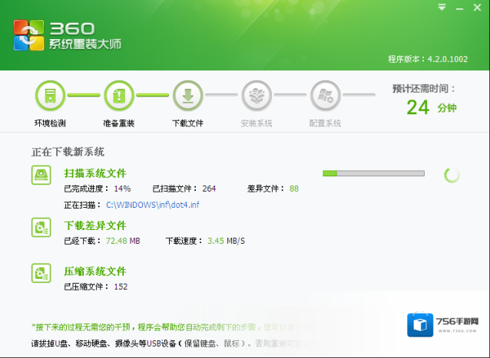Select the 压缩系统文件 heading
The height and width of the screenshot is (358, 490).
pyautogui.click(x=95, y=271)
